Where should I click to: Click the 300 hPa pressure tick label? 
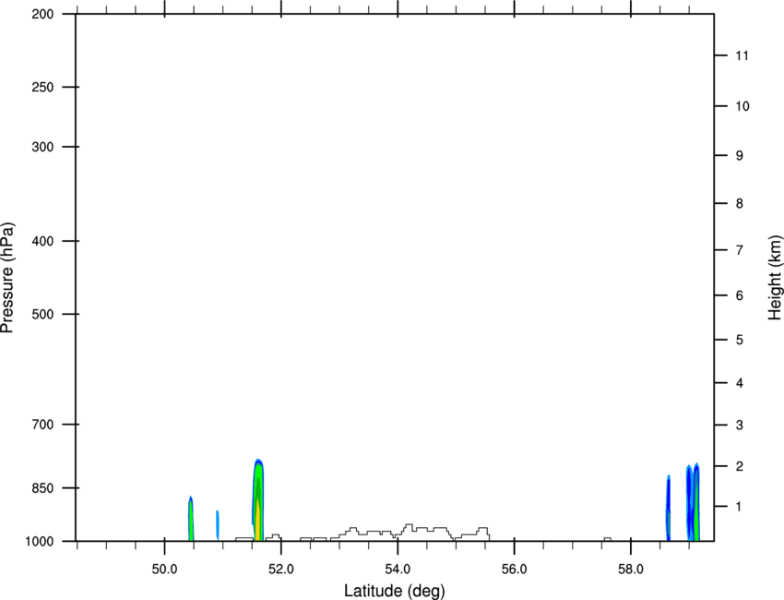click(x=42, y=147)
